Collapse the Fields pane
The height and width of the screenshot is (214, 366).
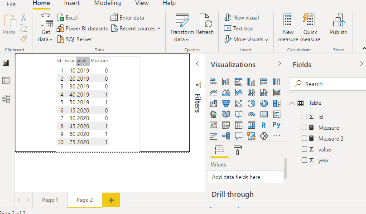tap(361, 64)
